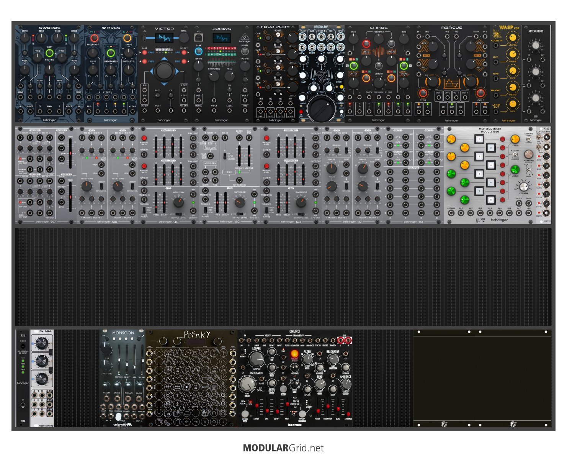Click the RESO knob on Wasp VCF
567x456 pixels.
pyautogui.click(x=513, y=87)
